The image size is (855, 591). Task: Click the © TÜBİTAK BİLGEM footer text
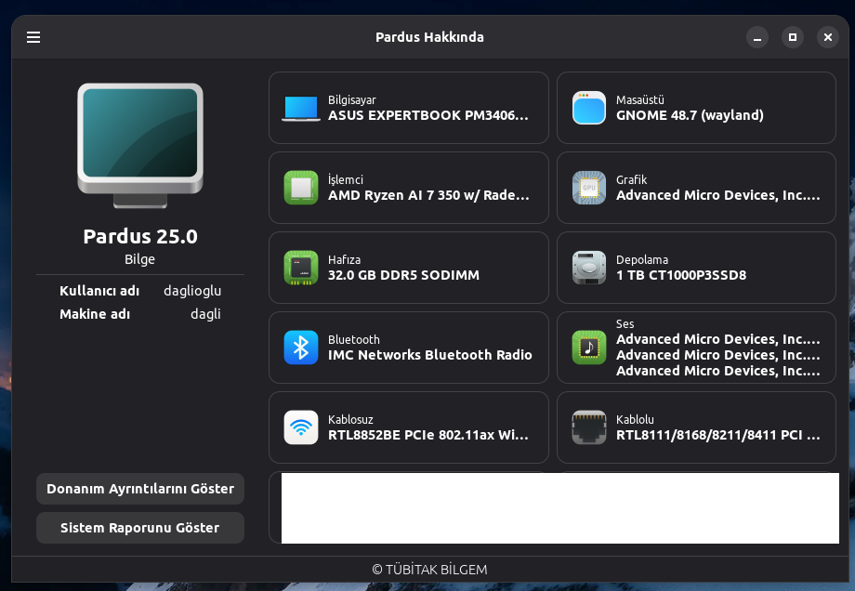click(x=429, y=570)
